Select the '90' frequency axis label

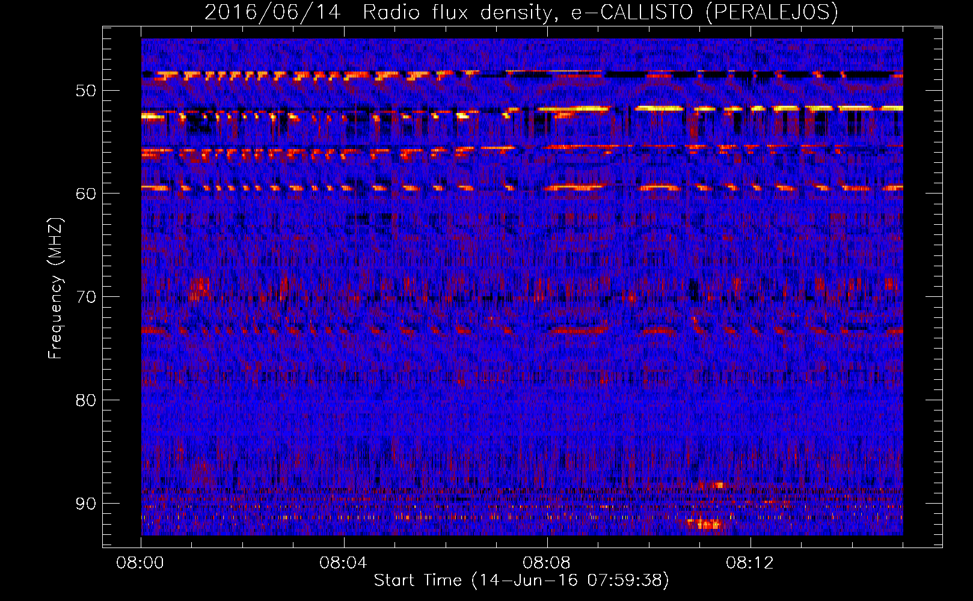pyautogui.click(x=85, y=504)
